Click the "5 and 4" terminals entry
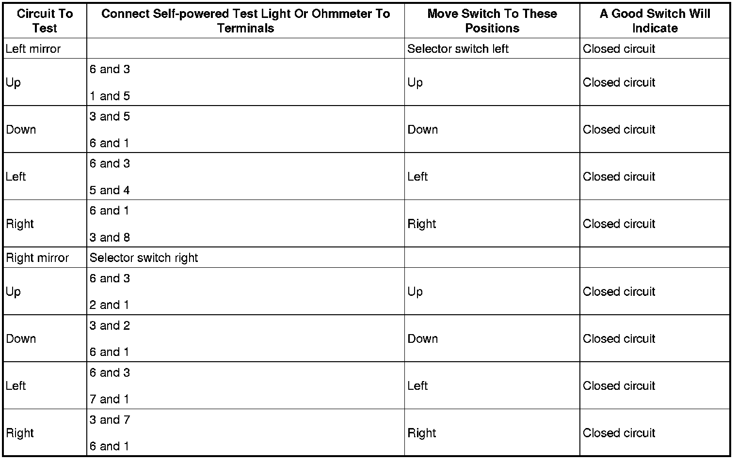The width and height of the screenshot is (737, 460). (110, 190)
